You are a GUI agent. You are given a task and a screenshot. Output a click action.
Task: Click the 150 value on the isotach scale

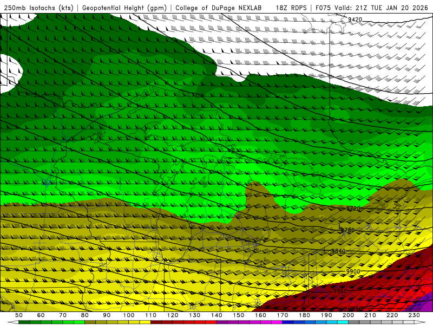pyautogui.click(x=239, y=315)
